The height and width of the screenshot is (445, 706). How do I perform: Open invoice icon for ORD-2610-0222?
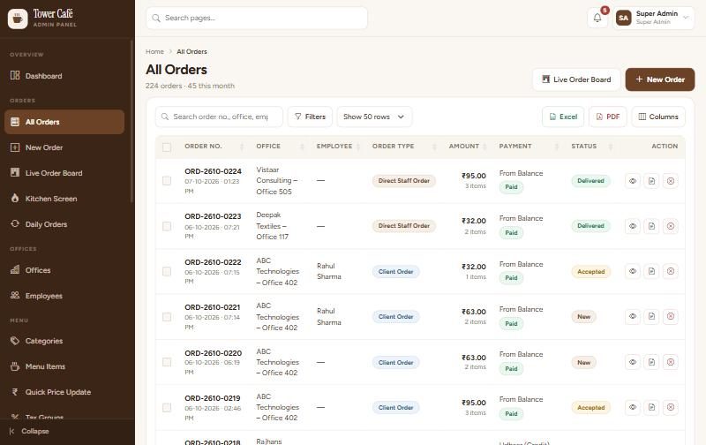[x=651, y=271]
